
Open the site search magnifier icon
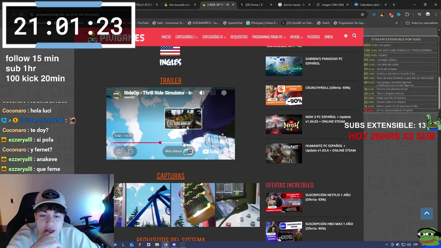(354, 36)
